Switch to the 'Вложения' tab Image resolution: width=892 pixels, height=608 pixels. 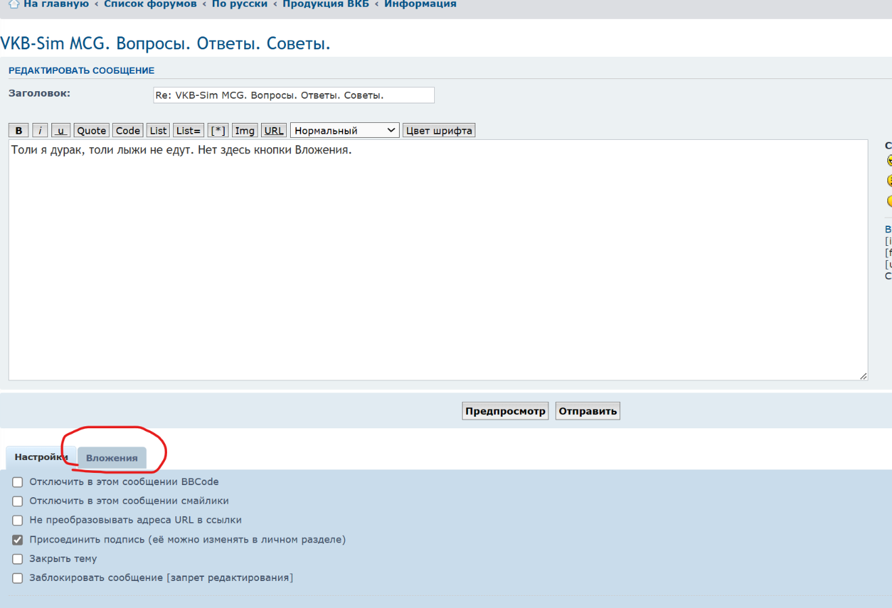(x=112, y=458)
